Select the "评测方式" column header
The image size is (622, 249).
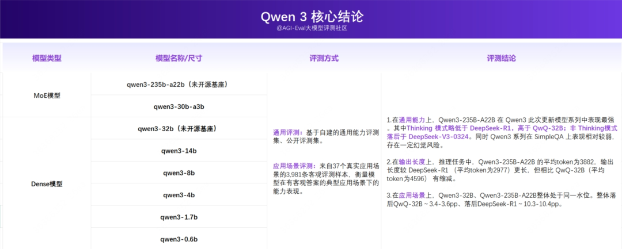pos(324,58)
